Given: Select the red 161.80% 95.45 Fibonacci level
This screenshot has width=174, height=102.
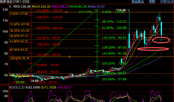Looking at the screenshot, I should (x=49, y=38).
